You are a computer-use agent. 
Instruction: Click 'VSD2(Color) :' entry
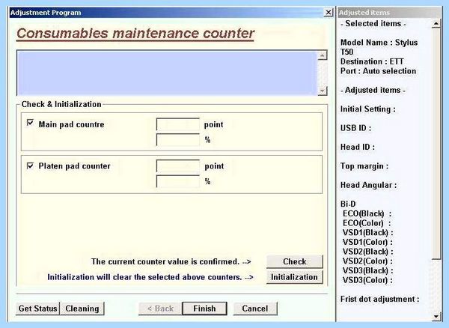pyautogui.click(x=367, y=261)
